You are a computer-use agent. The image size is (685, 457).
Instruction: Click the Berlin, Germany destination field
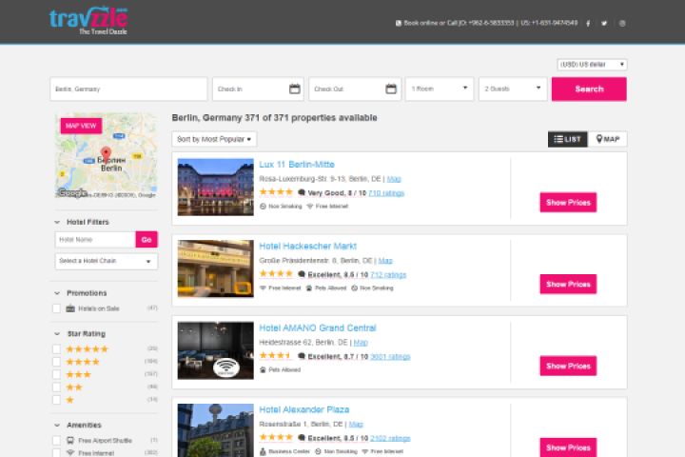point(128,89)
